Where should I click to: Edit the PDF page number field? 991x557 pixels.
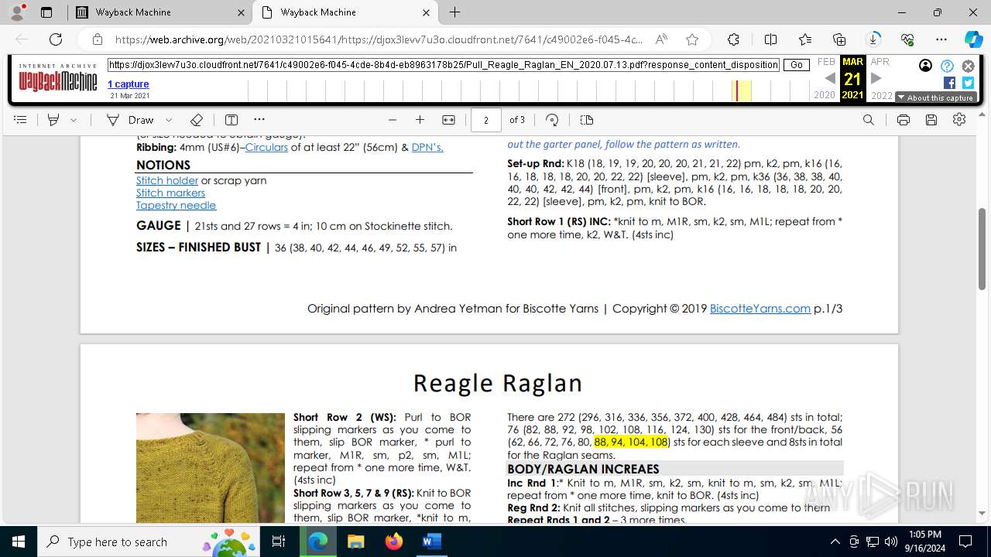(x=486, y=120)
